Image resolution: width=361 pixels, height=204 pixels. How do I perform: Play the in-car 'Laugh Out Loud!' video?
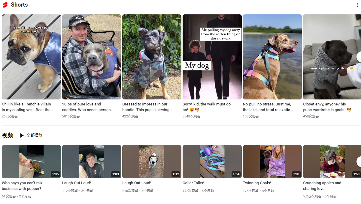[92, 162]
